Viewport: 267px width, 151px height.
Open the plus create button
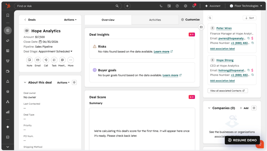point(127,6)
